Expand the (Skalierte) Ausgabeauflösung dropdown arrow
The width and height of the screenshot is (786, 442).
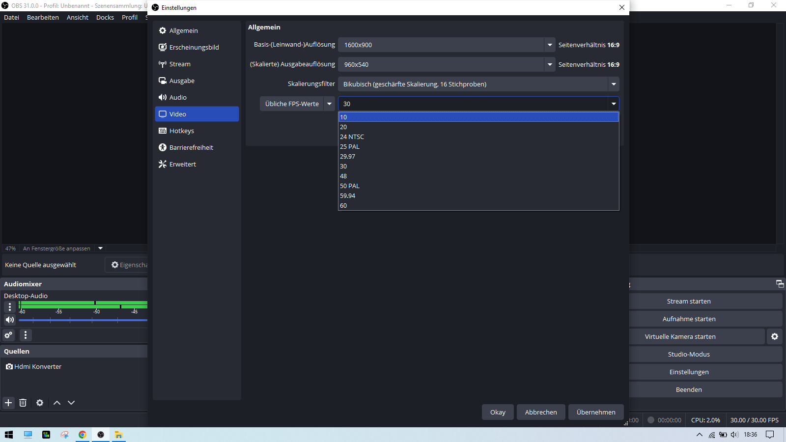click(x=550, y=64)
